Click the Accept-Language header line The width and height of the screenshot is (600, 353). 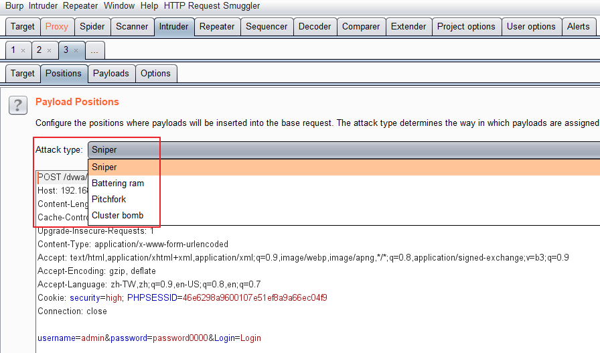click(149, 285)
